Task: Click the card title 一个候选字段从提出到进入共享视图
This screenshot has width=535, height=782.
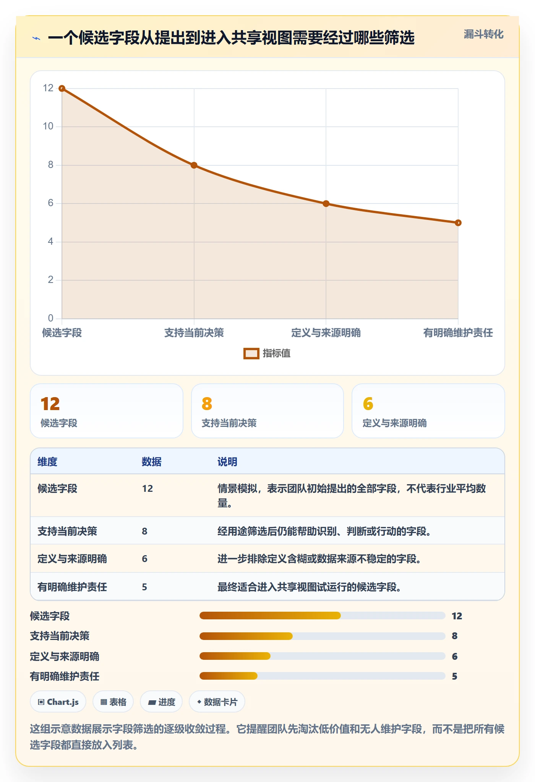Action: pyautogui.click(x=231, y=38)
